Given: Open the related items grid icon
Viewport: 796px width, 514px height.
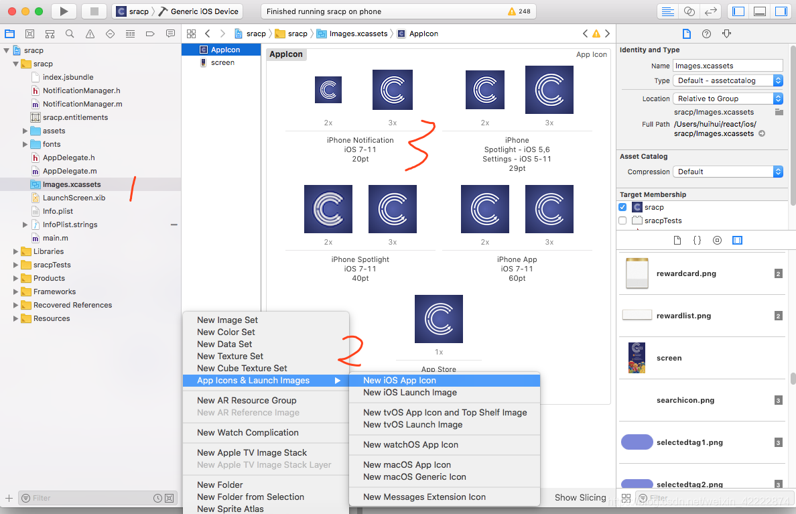Looking at the screenshot, I should (x=192, y=34).
